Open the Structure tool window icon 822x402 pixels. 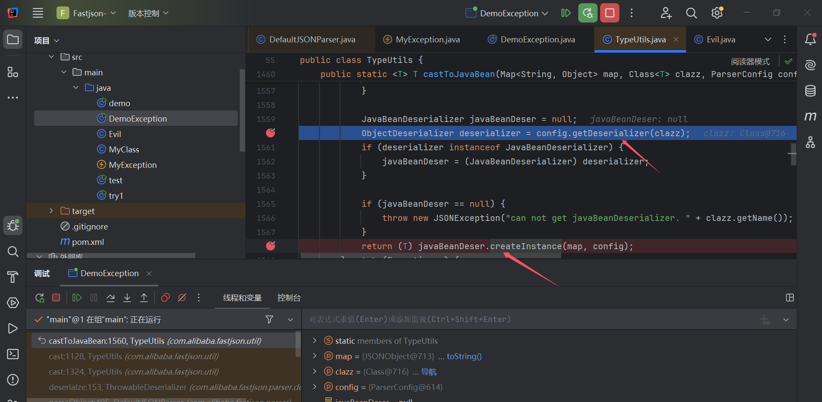(x=13, y=72)
